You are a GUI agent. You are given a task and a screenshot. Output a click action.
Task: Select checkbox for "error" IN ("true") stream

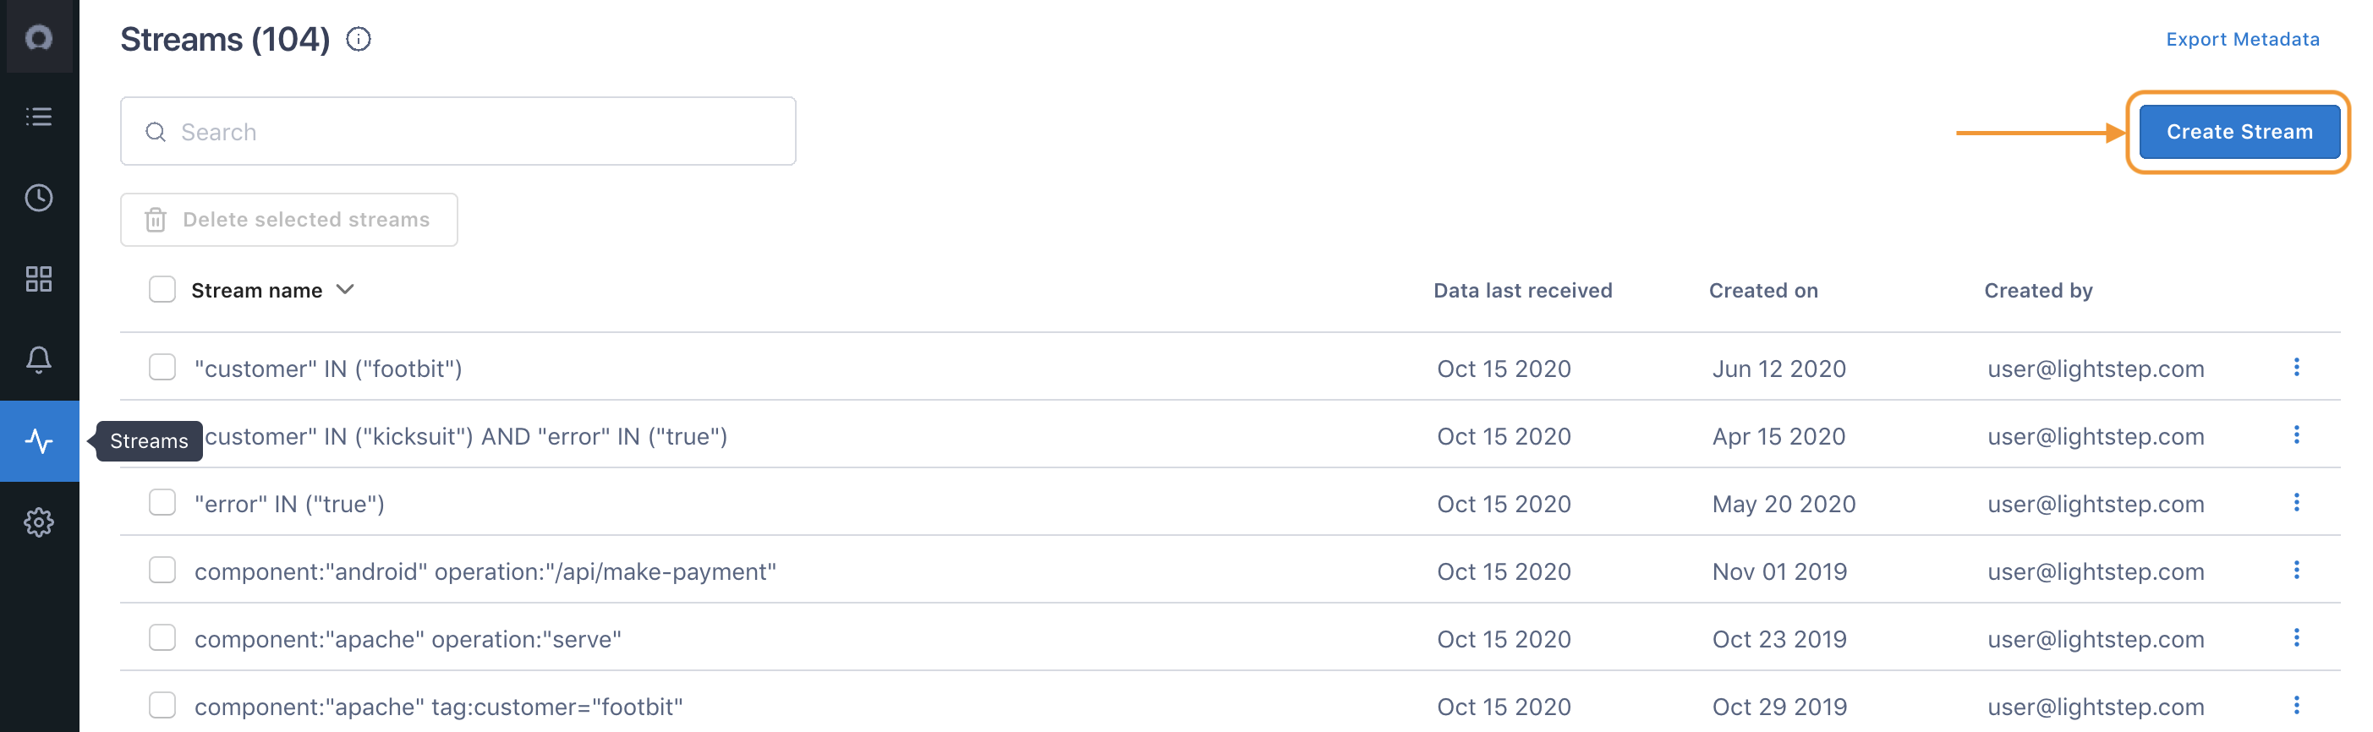click(x=162, y=503)
